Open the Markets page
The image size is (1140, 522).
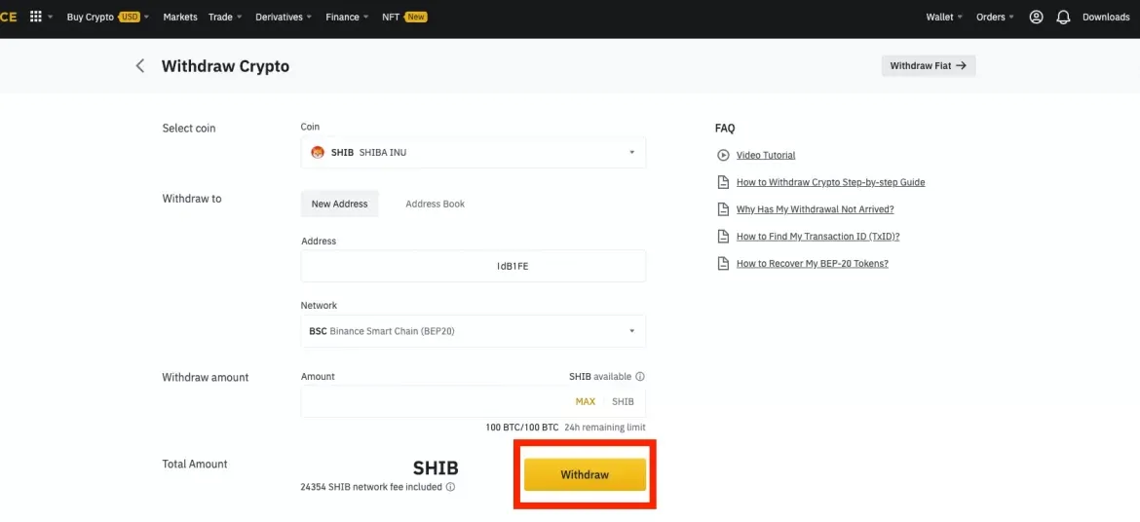click(180, 17)
